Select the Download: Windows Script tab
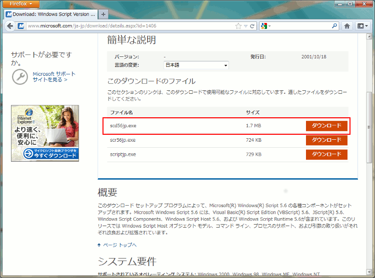 click(50, 14)
